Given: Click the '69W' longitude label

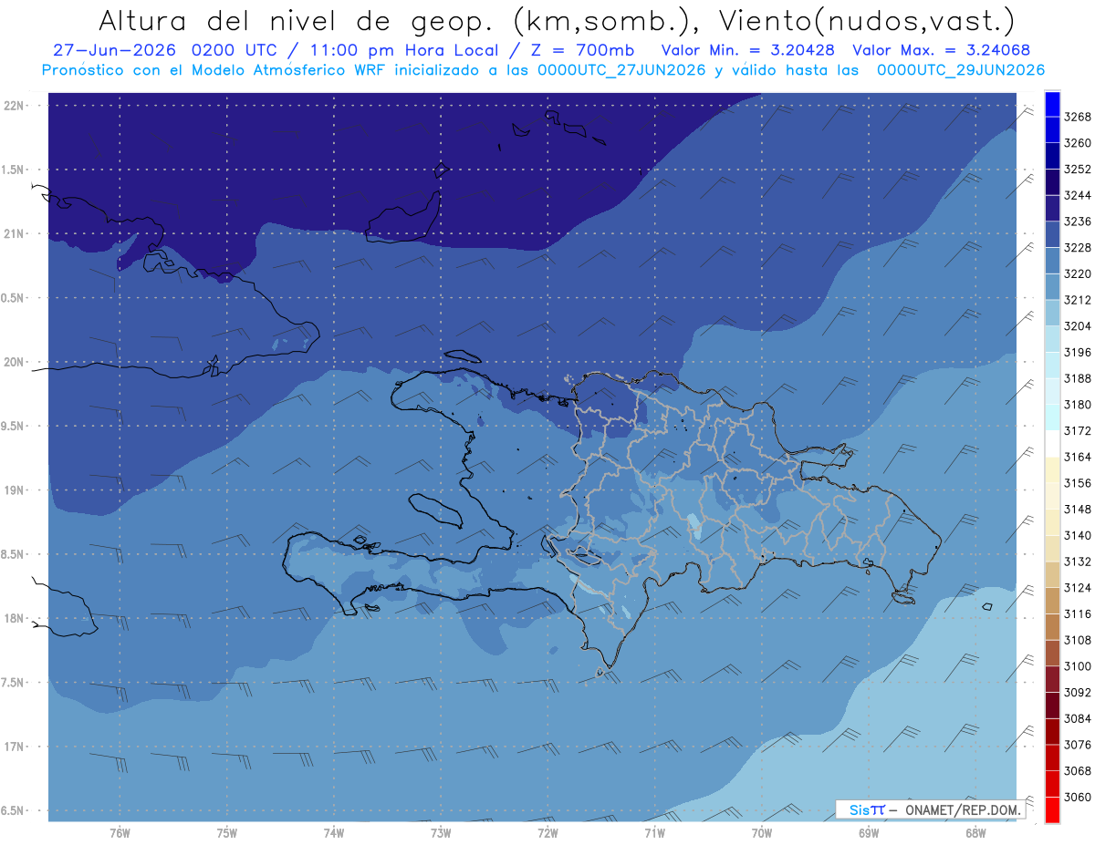Looking at the screenshot, I should tap(868, 832).
